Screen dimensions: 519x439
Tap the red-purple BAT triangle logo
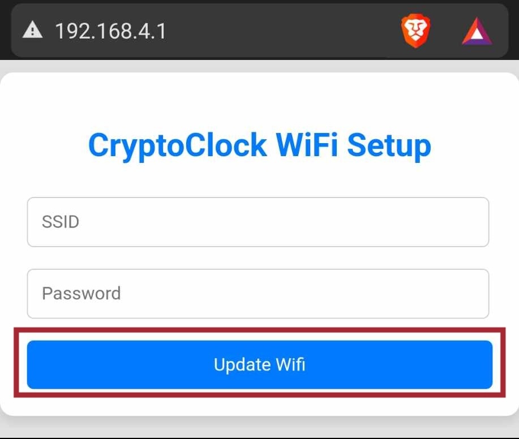[477, 32]
